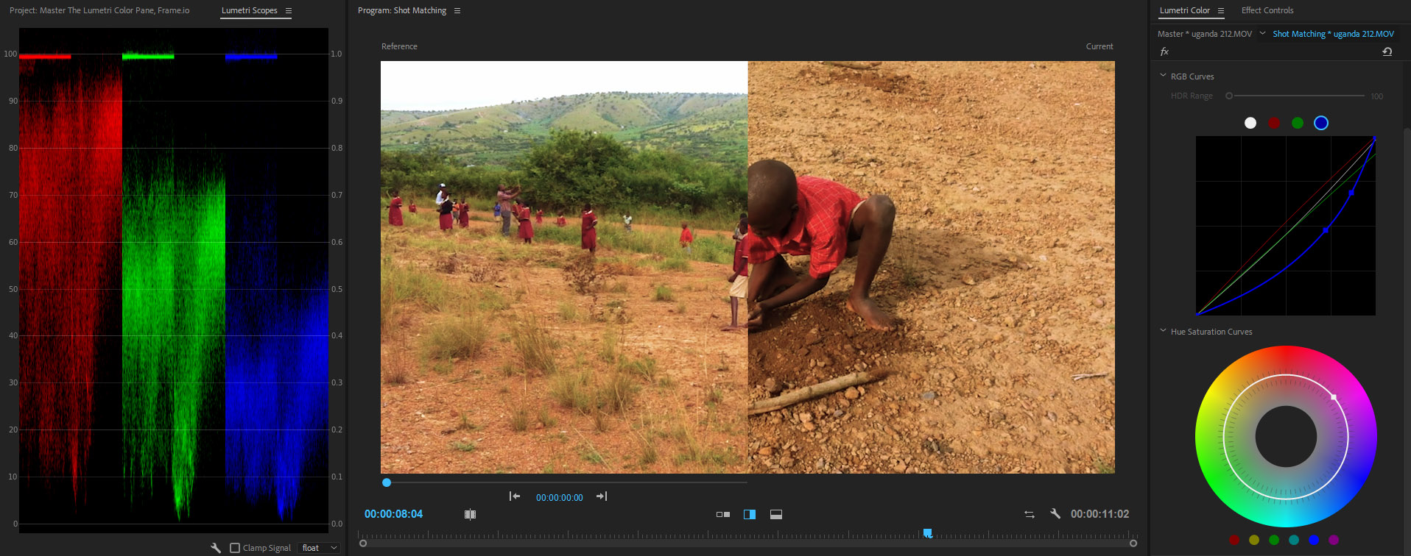Reset the Lumetri effect with reset arrow
1411x556 pixels.
[1387, 51]
